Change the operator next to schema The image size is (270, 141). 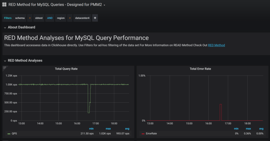pyautogui.click(x=30, y=18)
